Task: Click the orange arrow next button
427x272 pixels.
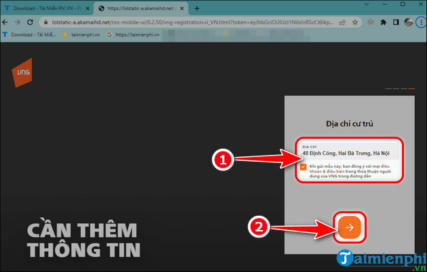Action: [x=349, y=227]
